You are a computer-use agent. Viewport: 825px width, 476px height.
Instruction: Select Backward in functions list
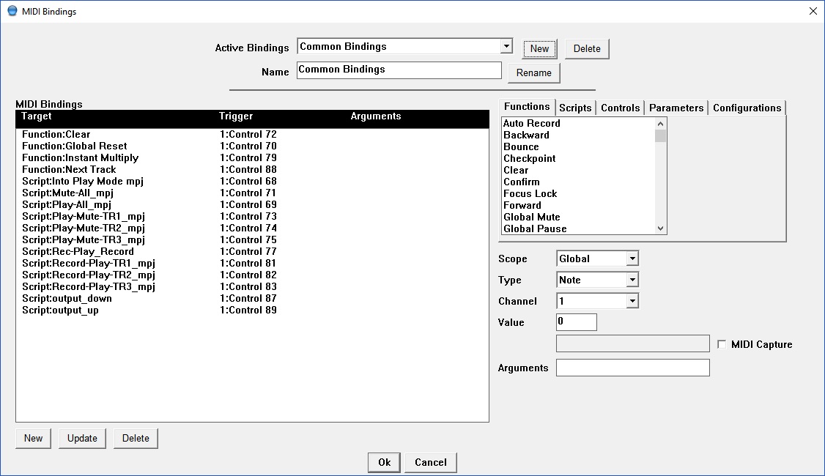coord(578,135)
